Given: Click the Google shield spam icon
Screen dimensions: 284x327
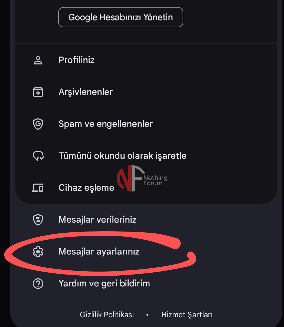Looking at the screenshot, I should tap(38, 124).
